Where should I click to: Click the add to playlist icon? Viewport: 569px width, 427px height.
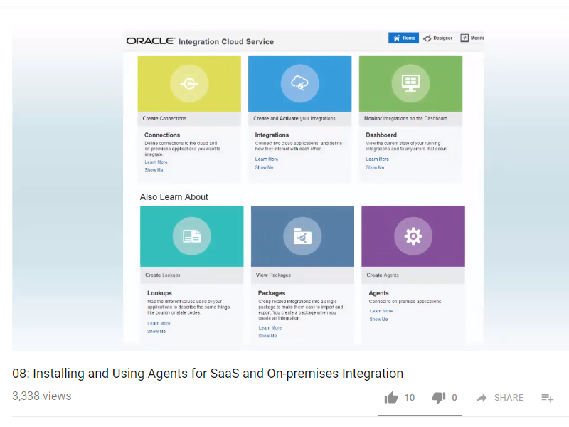pos(547,398)
